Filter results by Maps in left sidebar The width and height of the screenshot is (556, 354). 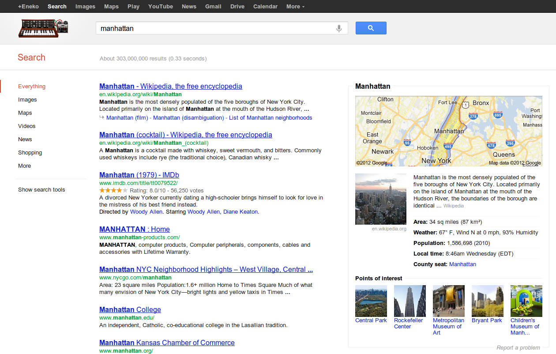(x=25, y=113)
